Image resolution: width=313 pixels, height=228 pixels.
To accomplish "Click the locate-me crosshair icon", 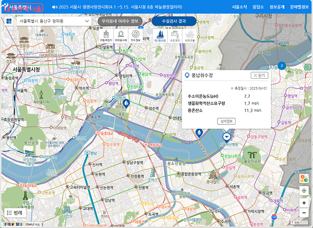I will click(304, 191).
